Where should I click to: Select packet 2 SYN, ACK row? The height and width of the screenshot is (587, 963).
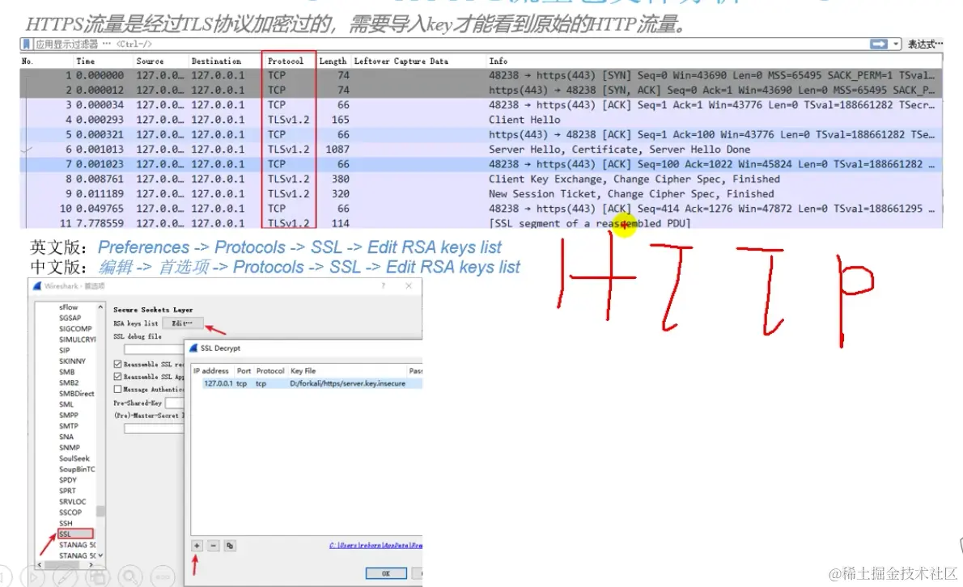click(481, 91)
